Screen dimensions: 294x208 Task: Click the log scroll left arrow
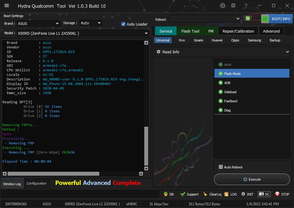tap(5, 174)
